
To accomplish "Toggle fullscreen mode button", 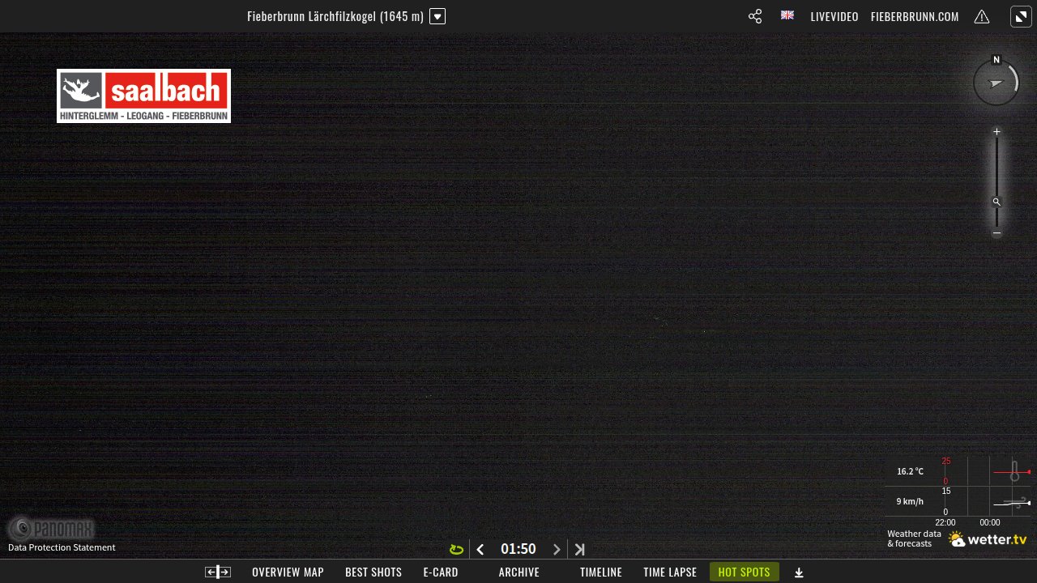I will point(1021,16).
